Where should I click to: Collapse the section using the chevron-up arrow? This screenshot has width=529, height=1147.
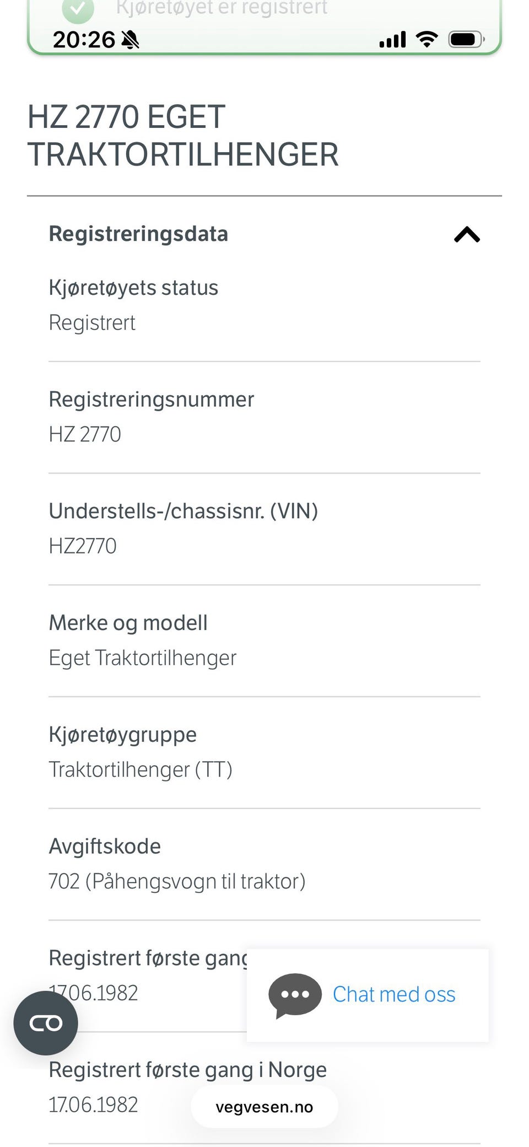(x=467, y=235)
